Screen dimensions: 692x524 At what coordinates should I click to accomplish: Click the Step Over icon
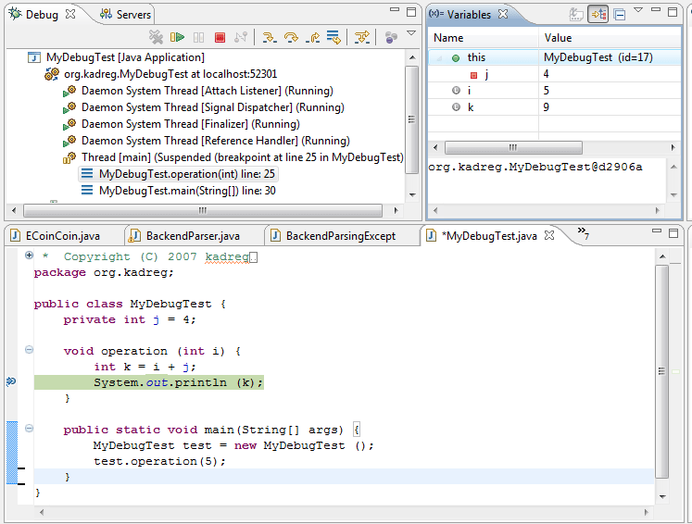click(x=291, y=38)
